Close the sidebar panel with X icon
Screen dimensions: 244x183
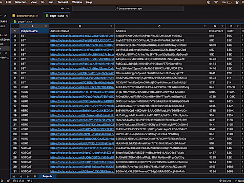[5, 16]
